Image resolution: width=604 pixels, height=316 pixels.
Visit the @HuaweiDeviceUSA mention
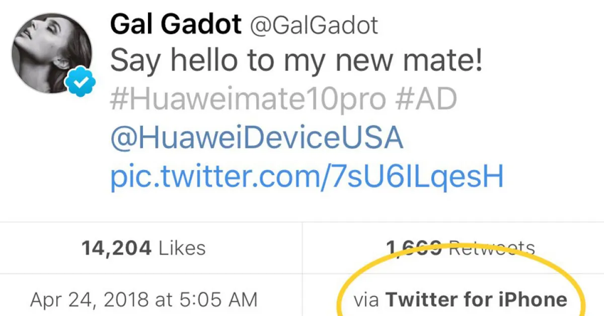click(257, 138)
